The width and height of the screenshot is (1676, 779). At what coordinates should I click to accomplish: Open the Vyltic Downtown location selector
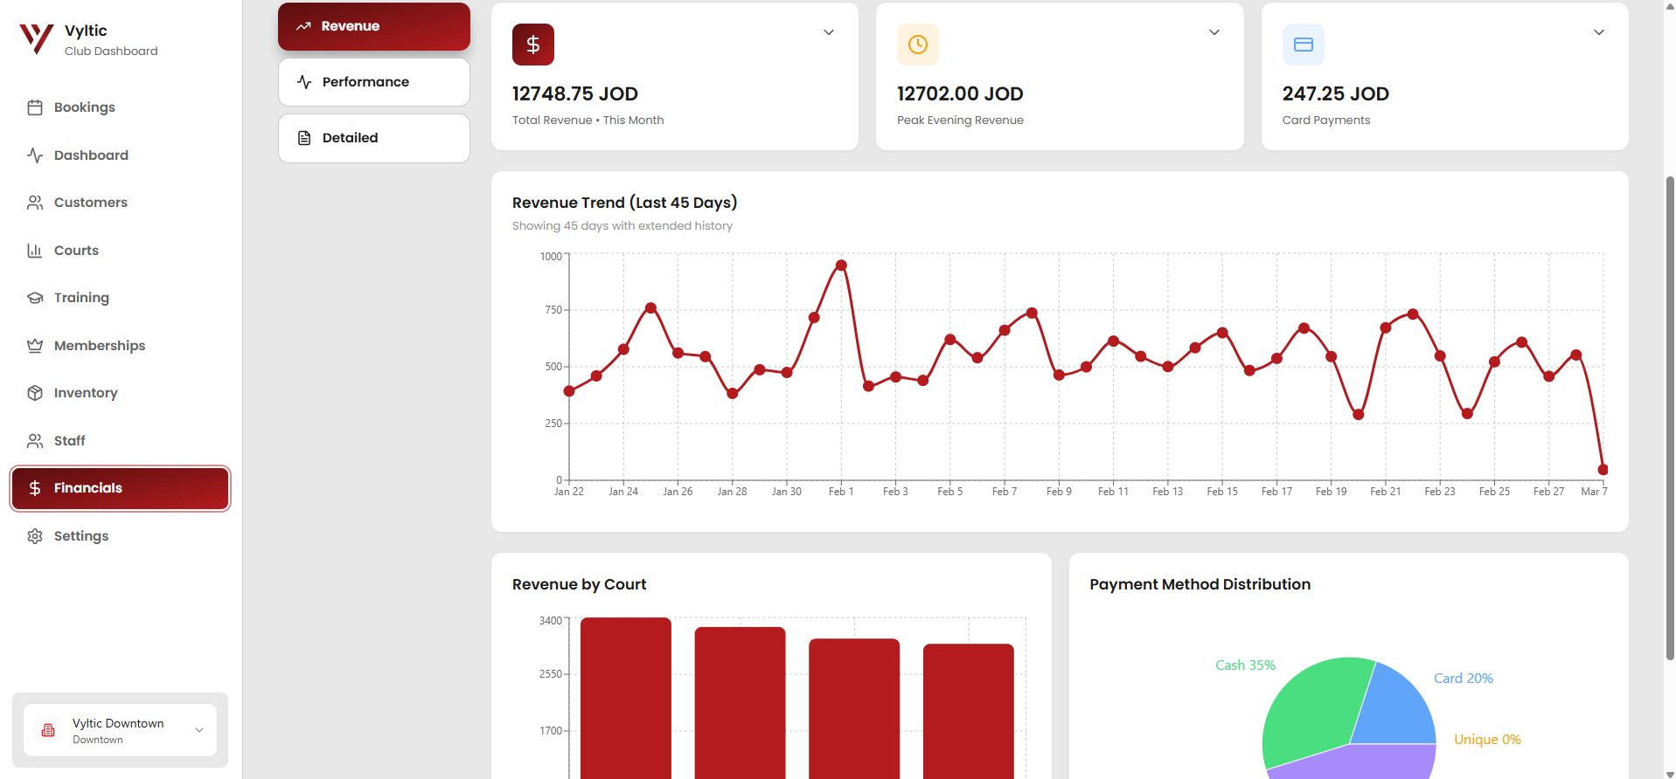pyautogui.click(x=120, y=731)
